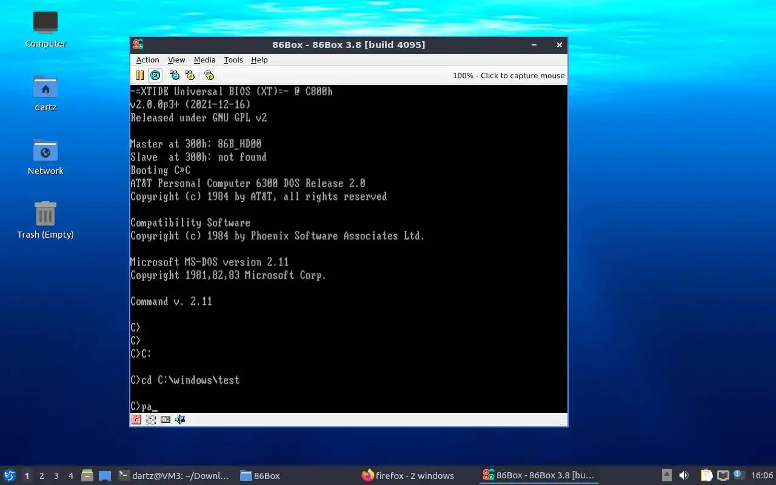
Task: Open the Tools menu
Action: point(233,60)
